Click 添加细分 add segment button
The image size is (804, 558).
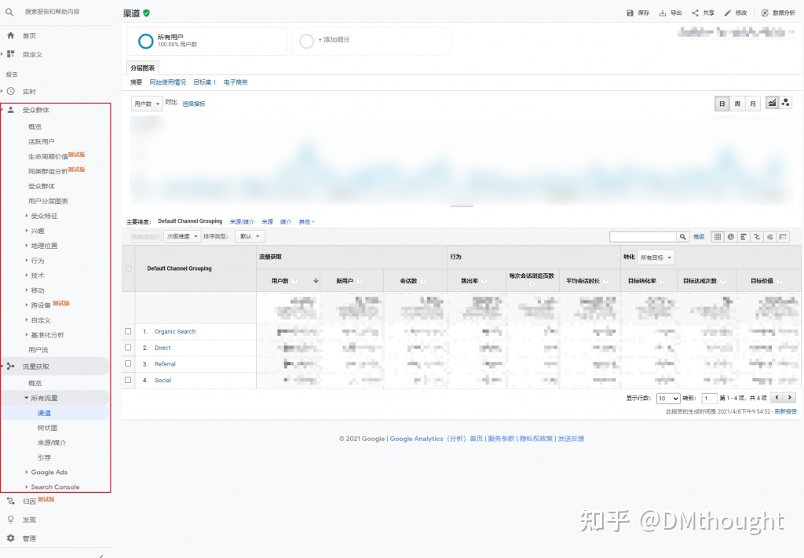pyautogui.click(x=333, y=39)
